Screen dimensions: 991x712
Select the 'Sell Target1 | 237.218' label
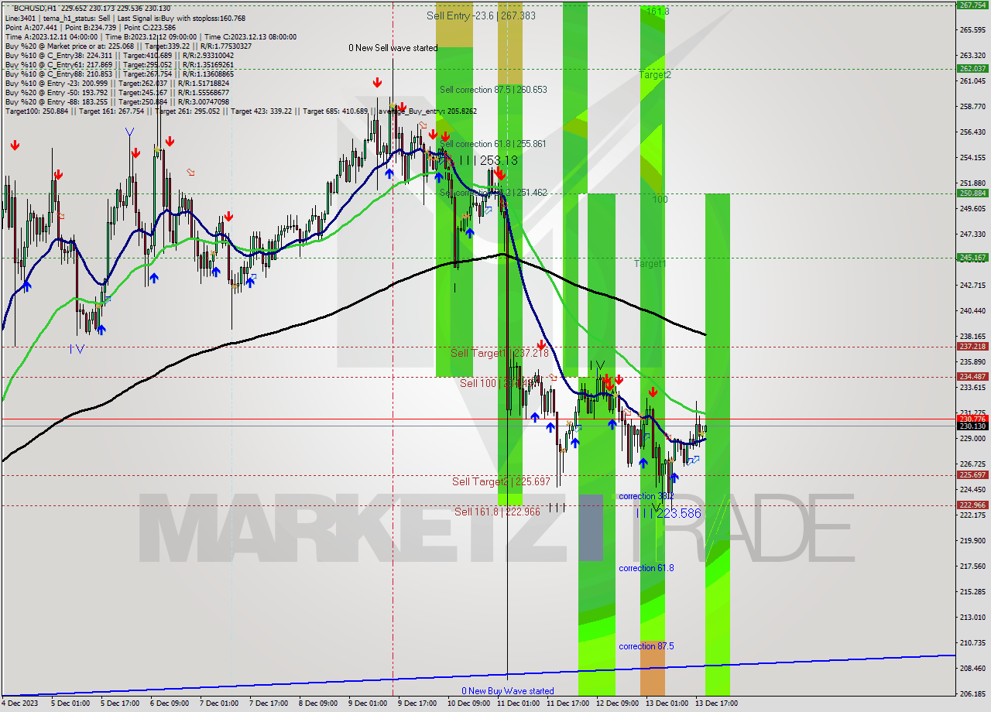[x=499, y=353]
